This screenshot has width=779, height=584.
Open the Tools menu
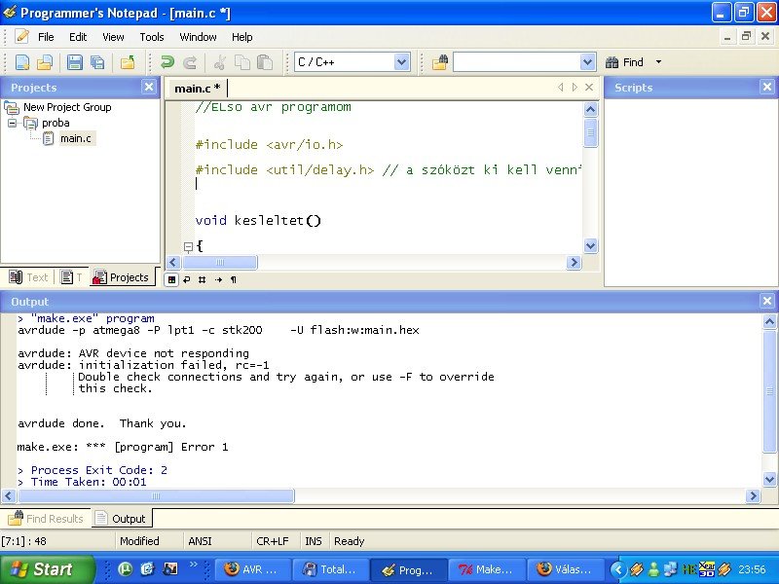152,37
